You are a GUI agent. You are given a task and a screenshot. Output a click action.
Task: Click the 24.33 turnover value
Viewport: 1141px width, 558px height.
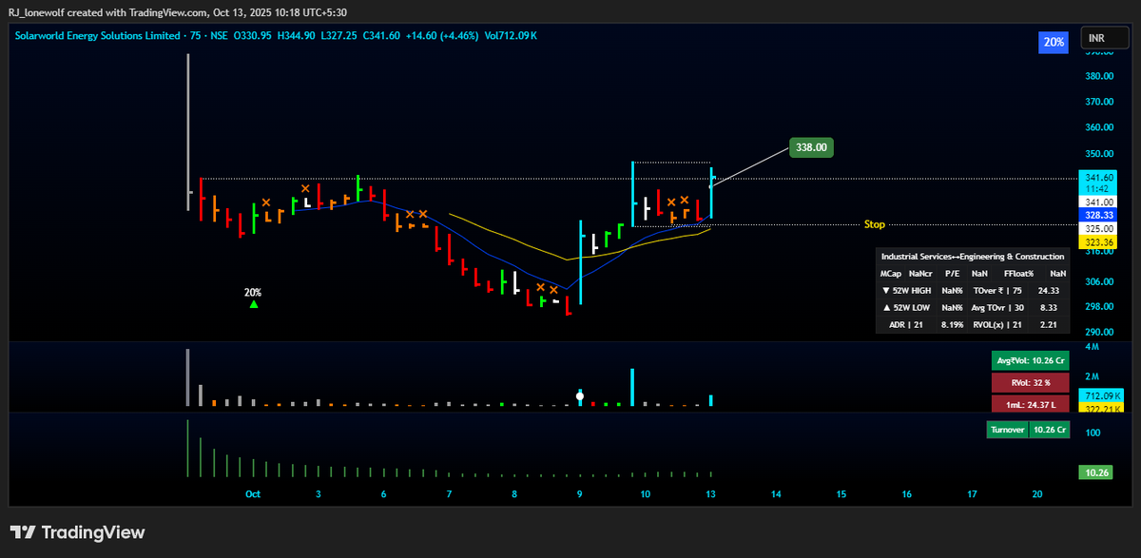coord(1051,290)
